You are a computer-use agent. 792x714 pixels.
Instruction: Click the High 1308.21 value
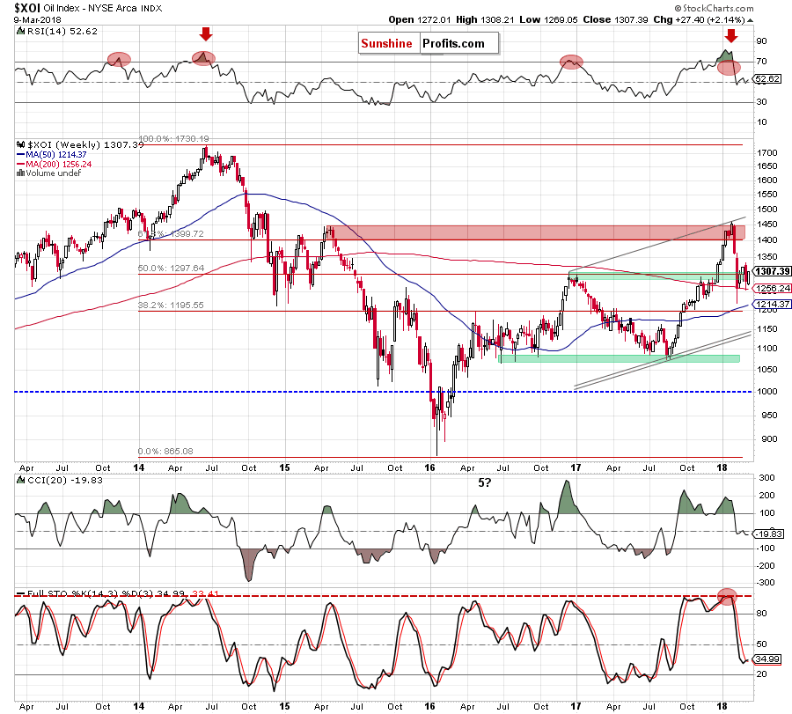(485, 19)
